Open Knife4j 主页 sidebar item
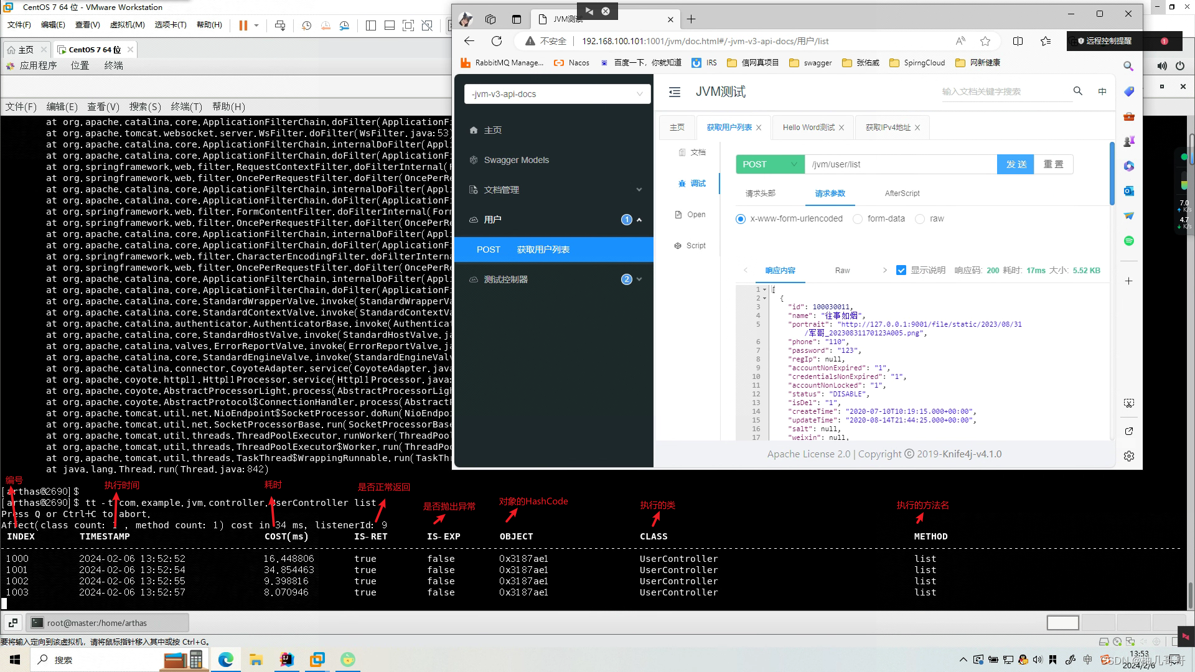The image size is (1195, 672). coord(554,130)
